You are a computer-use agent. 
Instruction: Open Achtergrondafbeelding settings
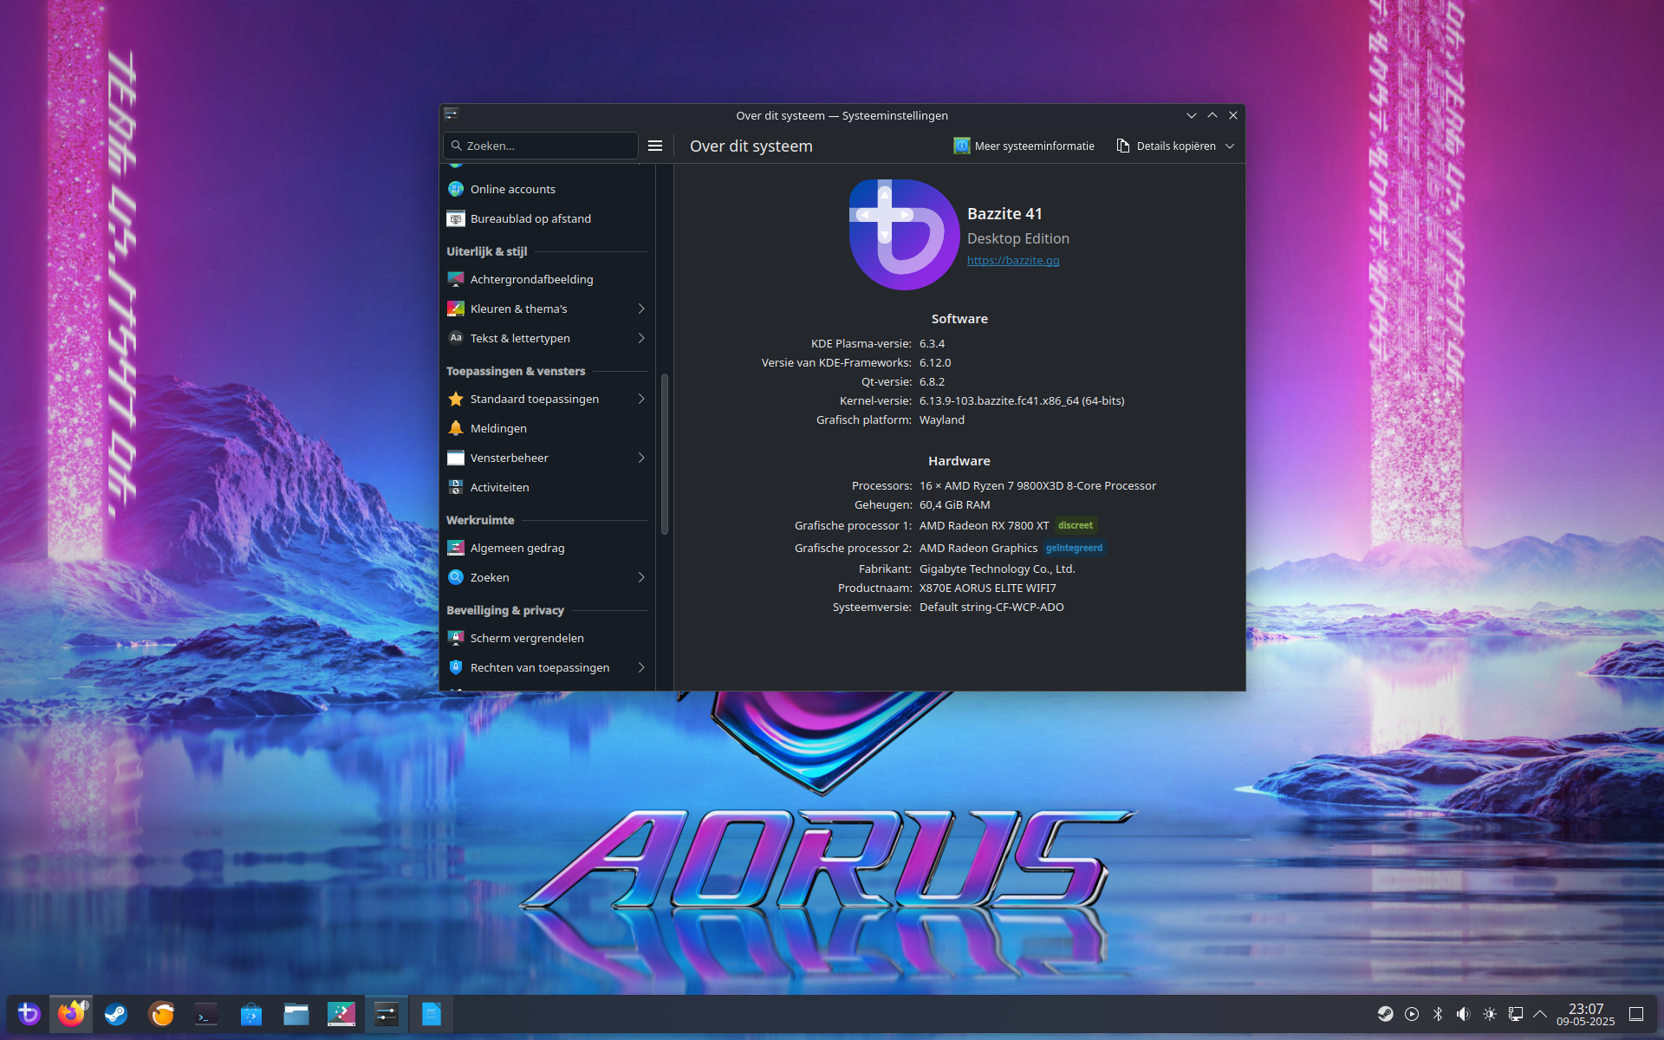tap(547, 279)
